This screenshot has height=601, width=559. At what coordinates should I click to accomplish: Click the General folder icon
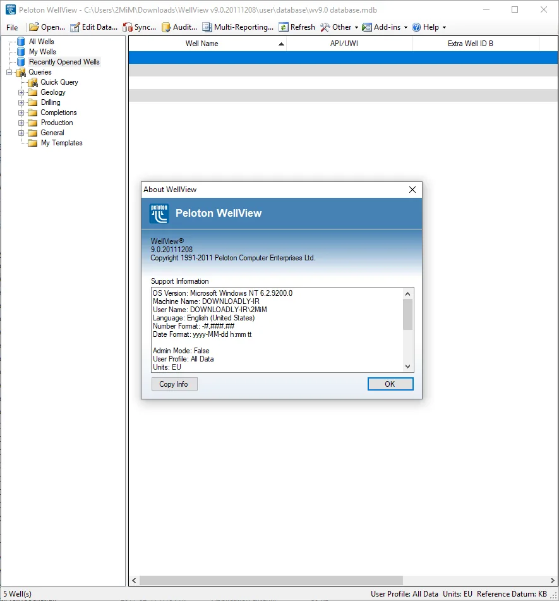(x=33, y=133)
